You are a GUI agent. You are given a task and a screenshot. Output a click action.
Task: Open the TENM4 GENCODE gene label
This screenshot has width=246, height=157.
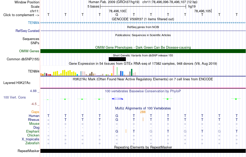pyautogui.click(x=34, y=23)
